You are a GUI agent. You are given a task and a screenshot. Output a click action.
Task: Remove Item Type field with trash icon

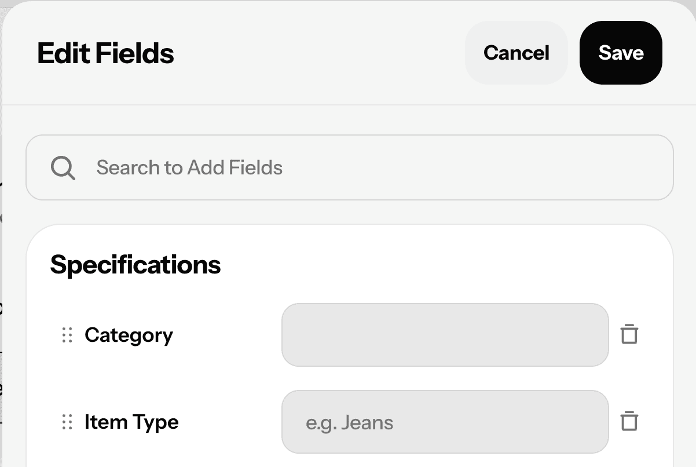click(x=629, y=422)
